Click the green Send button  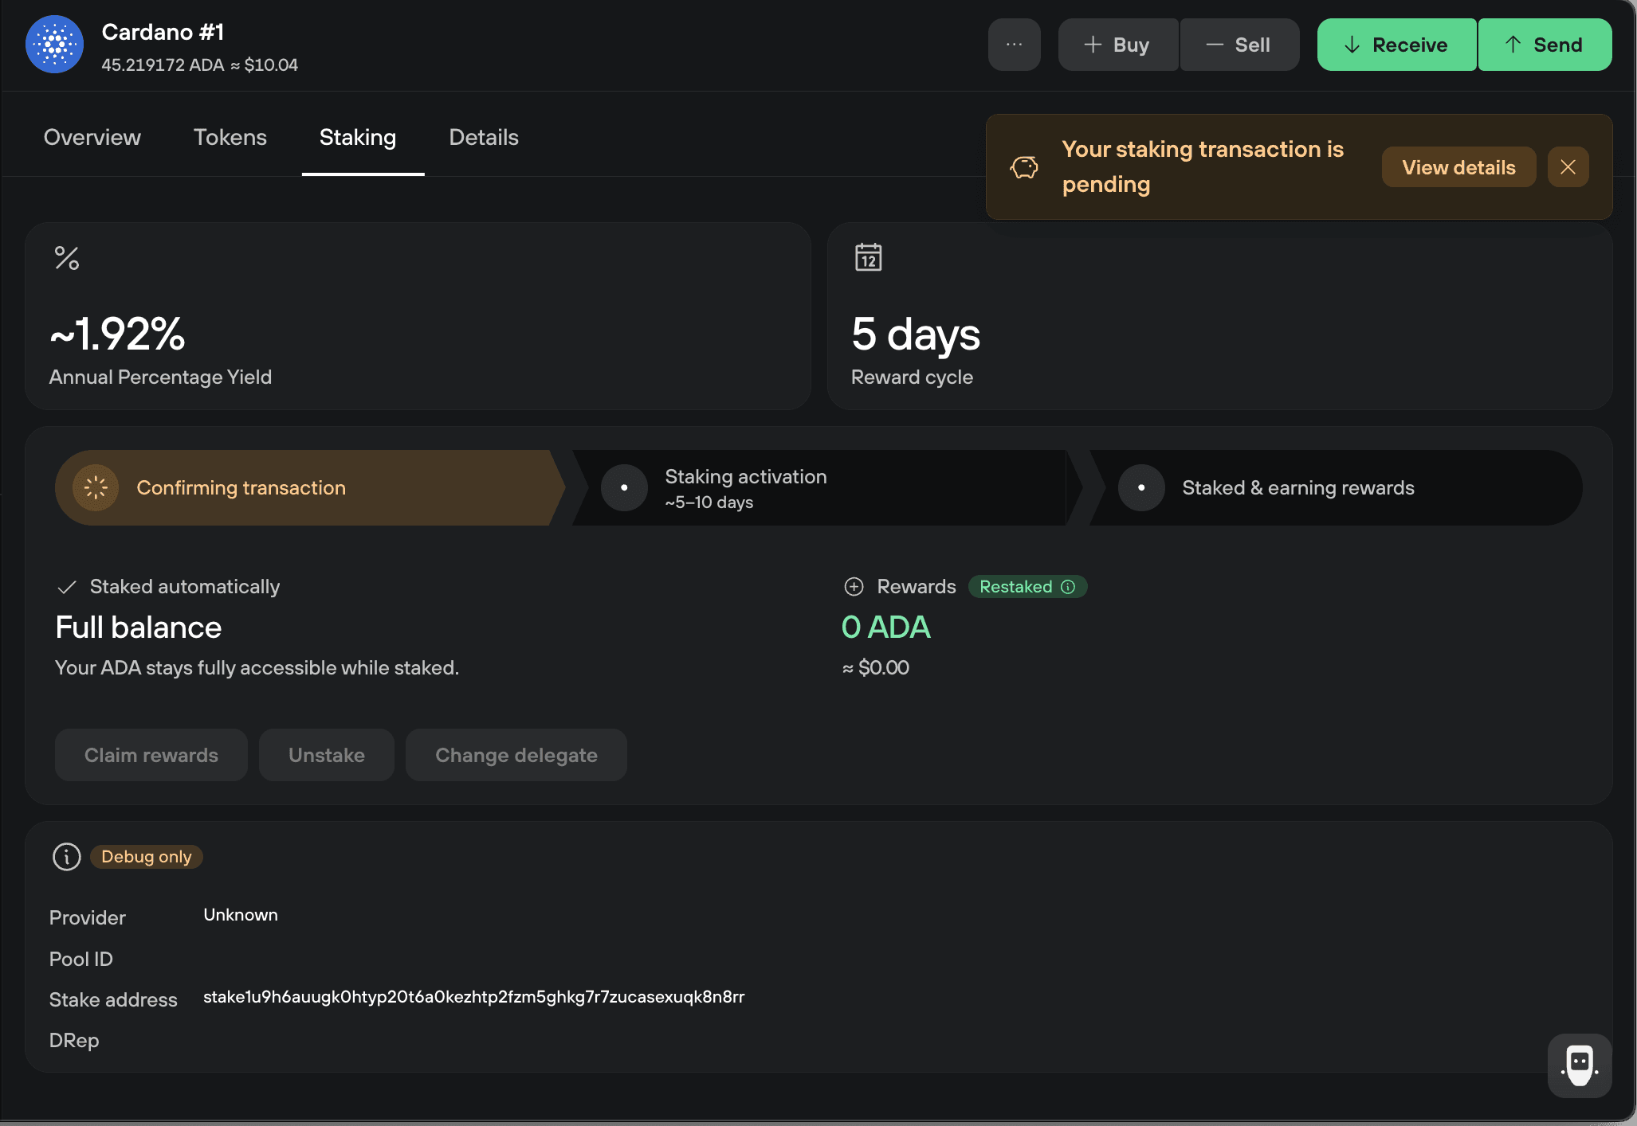point(1545,45)
